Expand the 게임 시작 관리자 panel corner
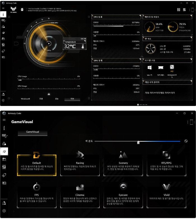Viewport: 196px width, 219px height. tap(191, 81)
